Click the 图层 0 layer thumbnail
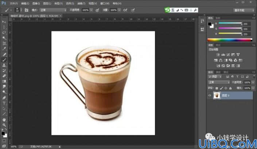Screen dimensions: 257x149 pyautogui.click(x=217, y=96)
